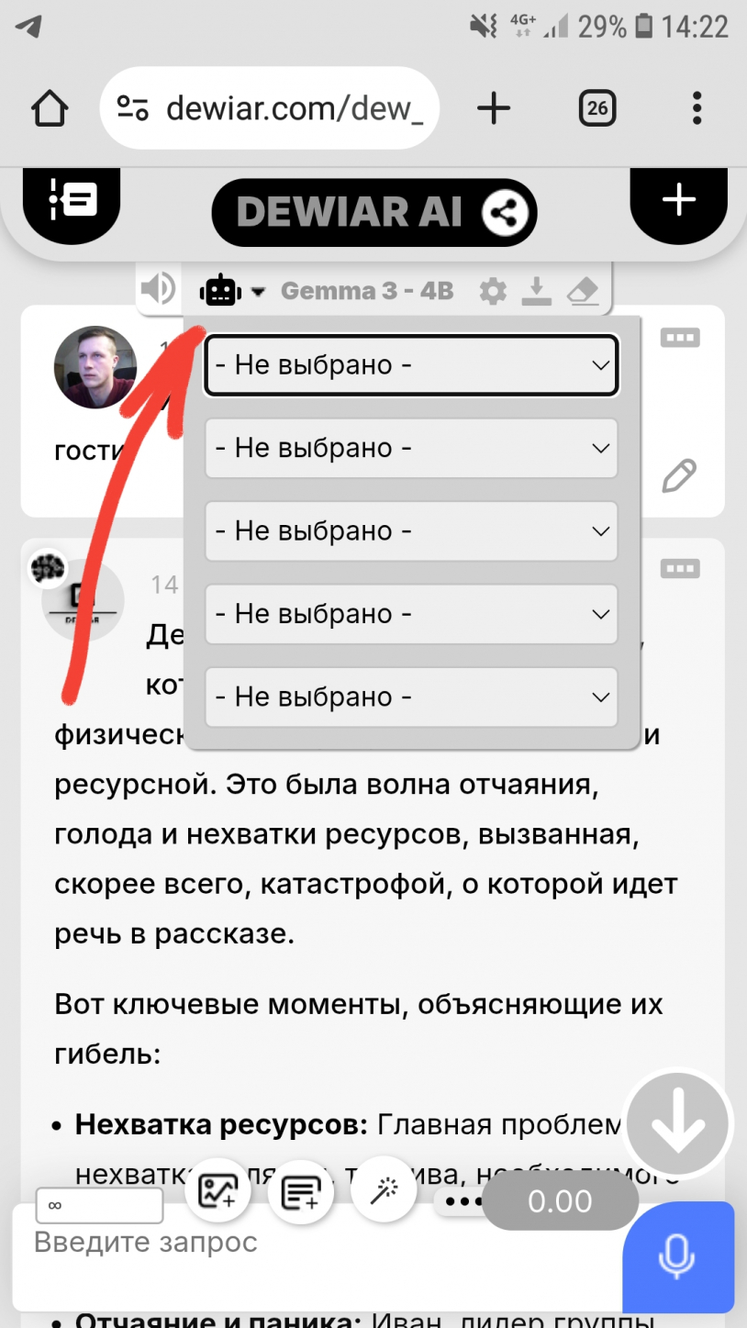The width and height of the screenshot is (747, 1328).
Task: Click the share icon beside DEWIAR AI
Action: (x=505, y=214)
